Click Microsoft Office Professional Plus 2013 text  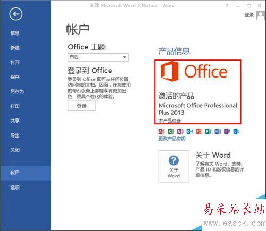198,109
